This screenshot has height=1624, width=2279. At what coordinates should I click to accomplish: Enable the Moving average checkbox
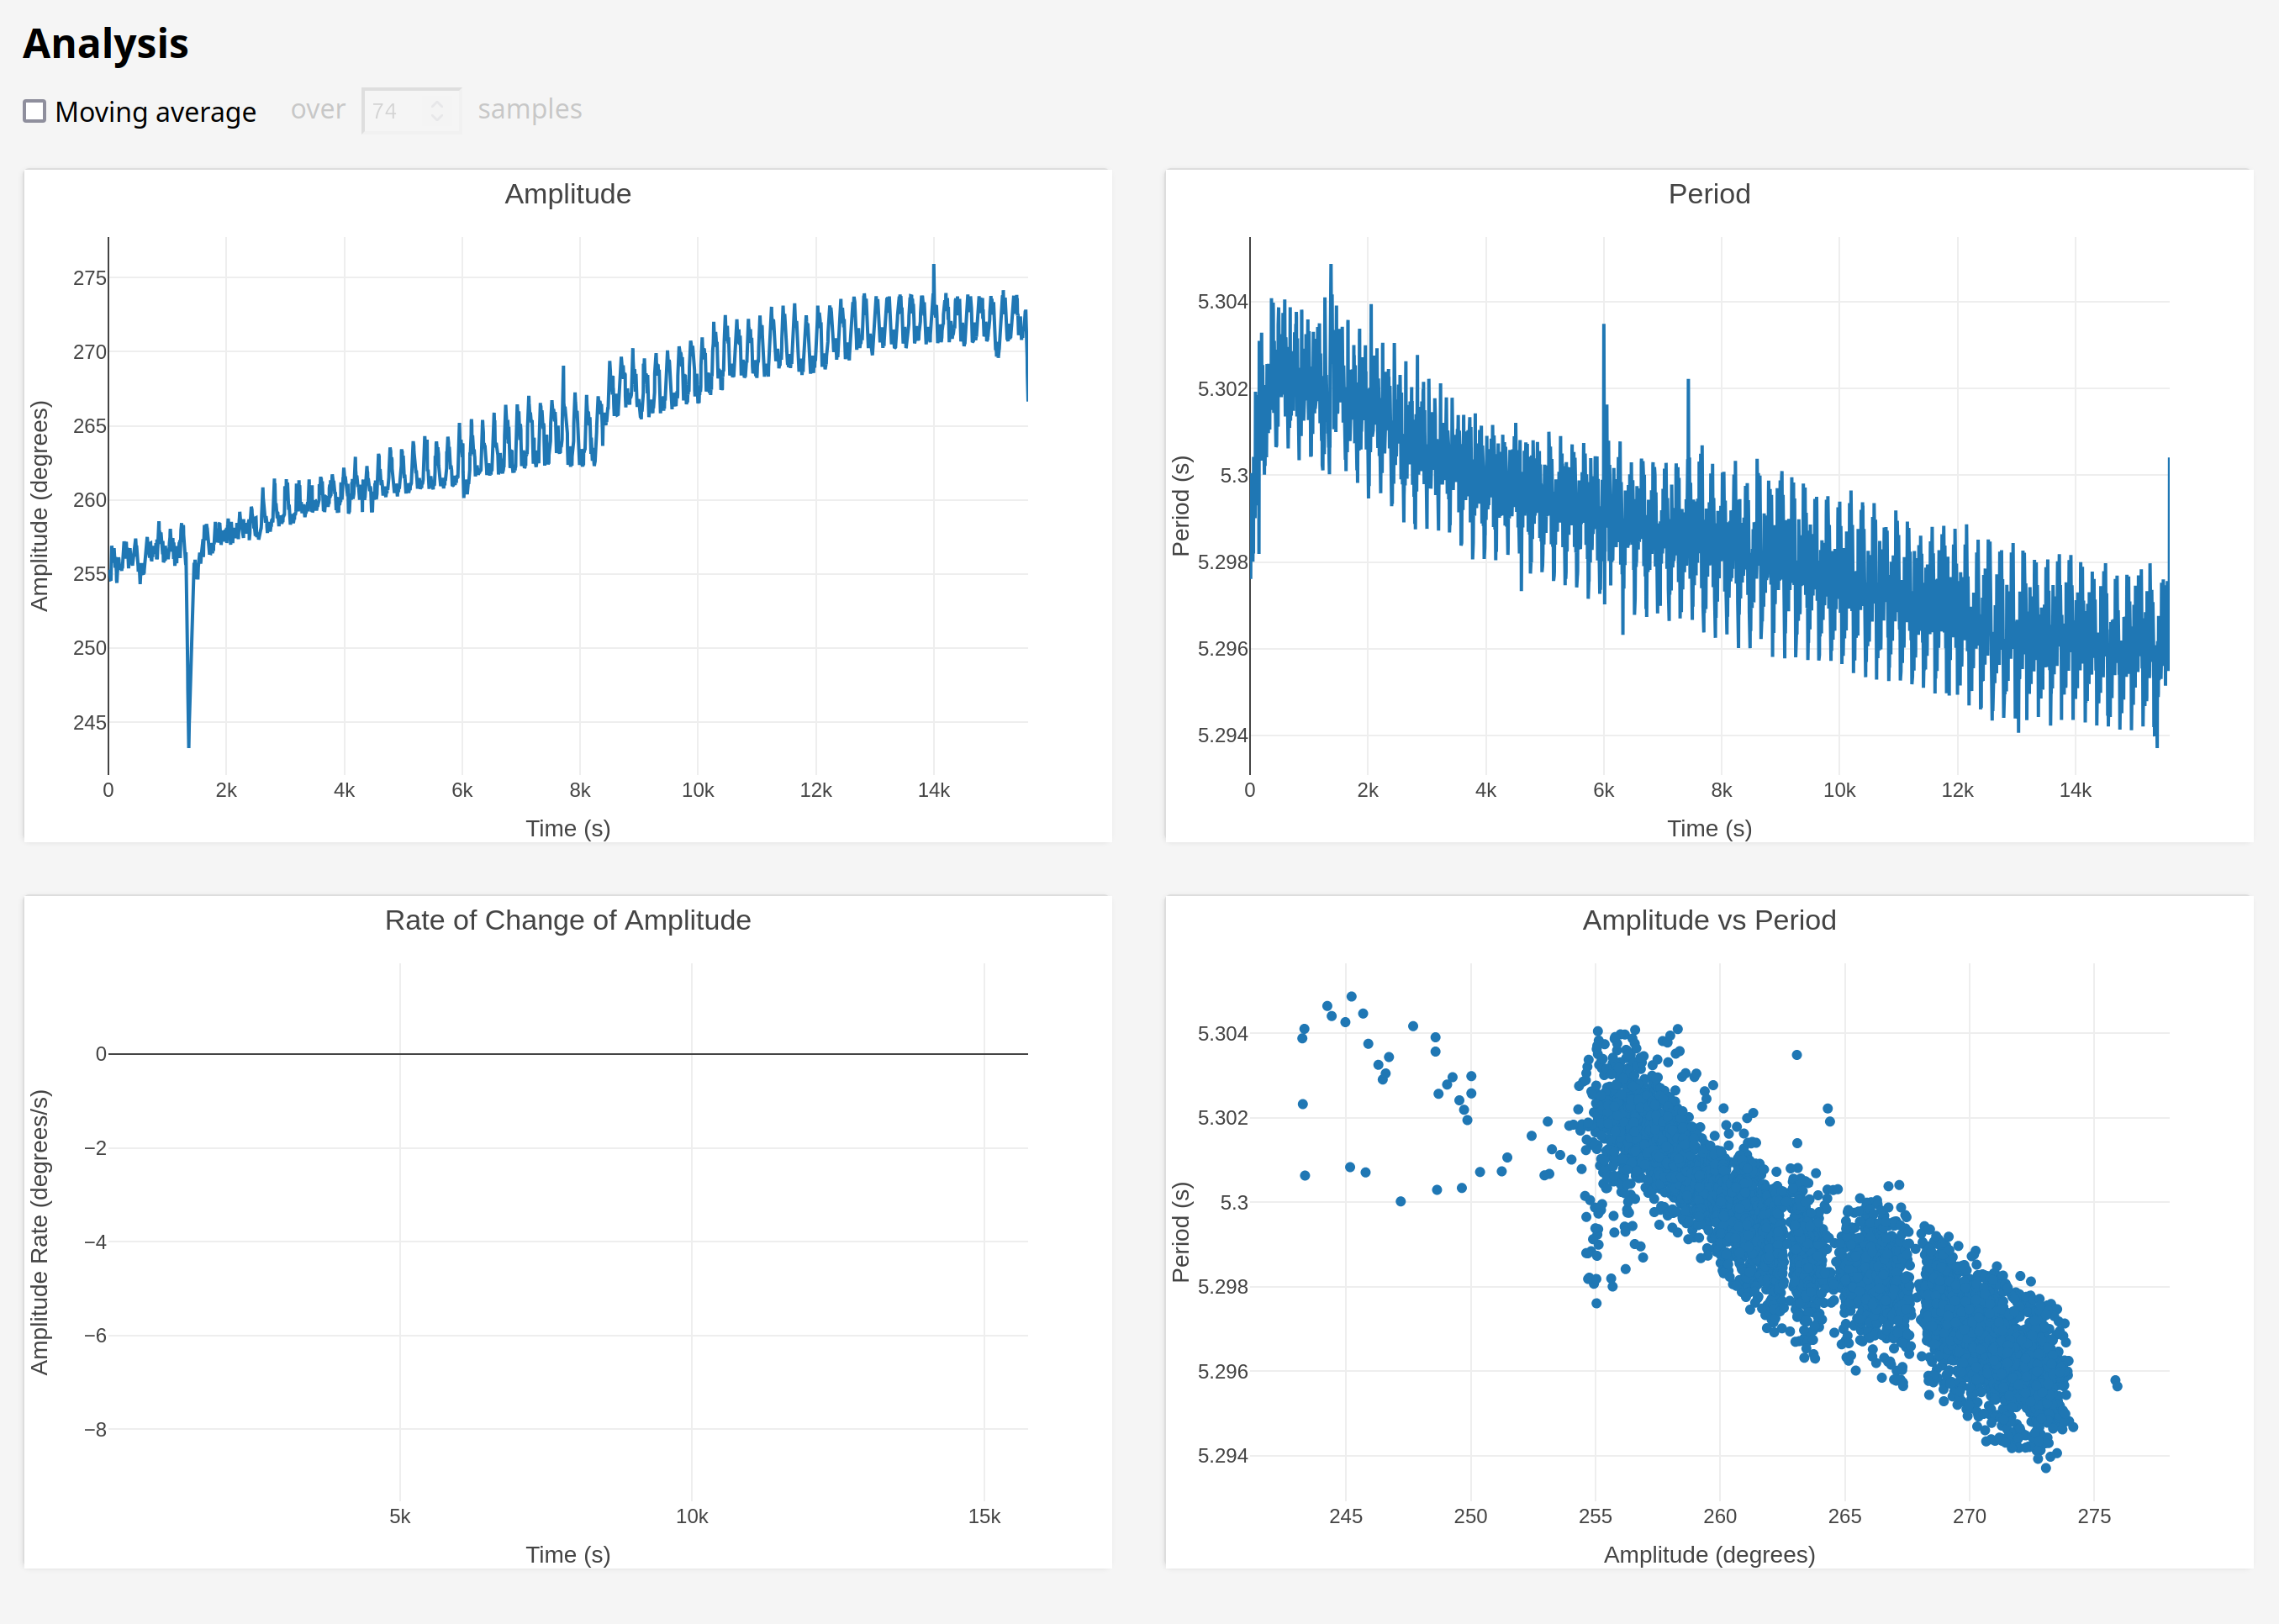click(x=35, y=111)
